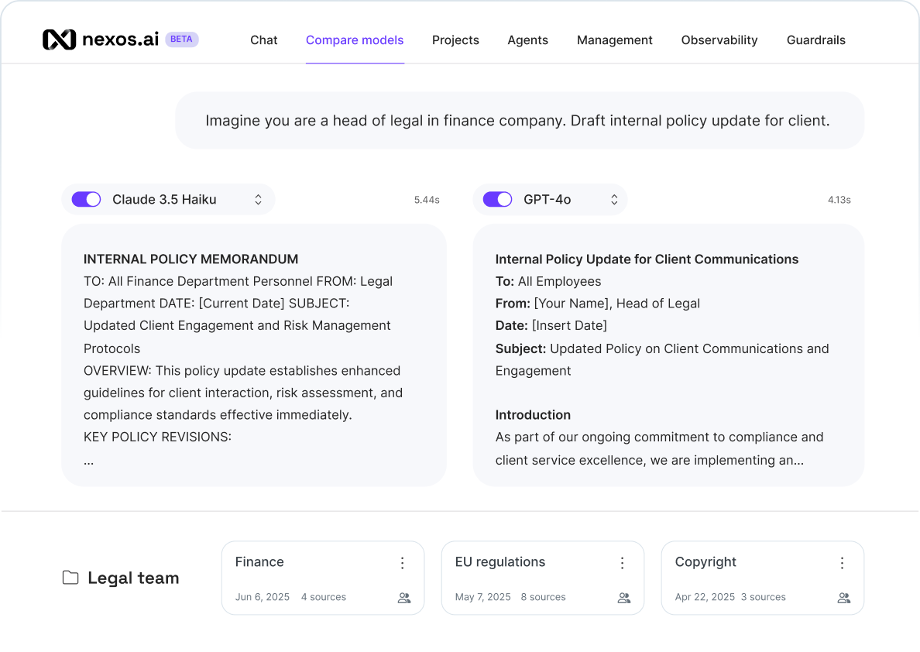Click the Finance card shared users icon
This screenshot has height=652, width=920.
click(x=404, y=598)
